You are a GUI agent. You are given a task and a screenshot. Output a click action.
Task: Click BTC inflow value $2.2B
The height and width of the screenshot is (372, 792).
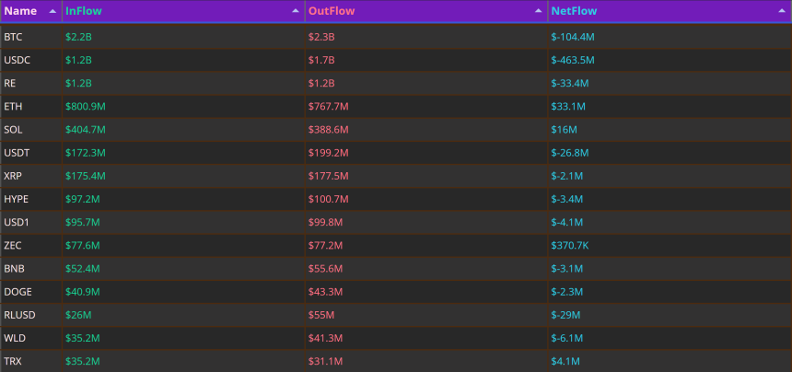click(x=78, y=37)
